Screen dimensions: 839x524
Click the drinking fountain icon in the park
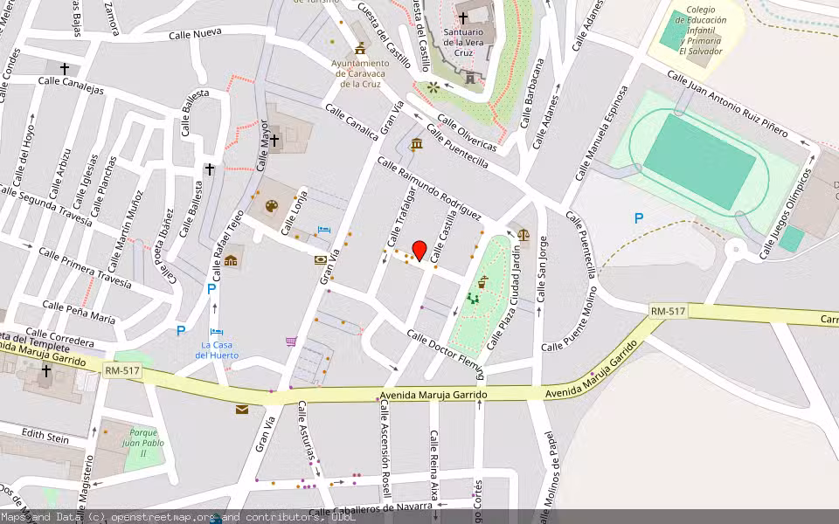point(482,282)
